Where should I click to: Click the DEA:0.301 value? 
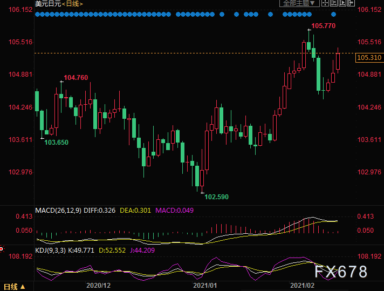coord(135,211)
